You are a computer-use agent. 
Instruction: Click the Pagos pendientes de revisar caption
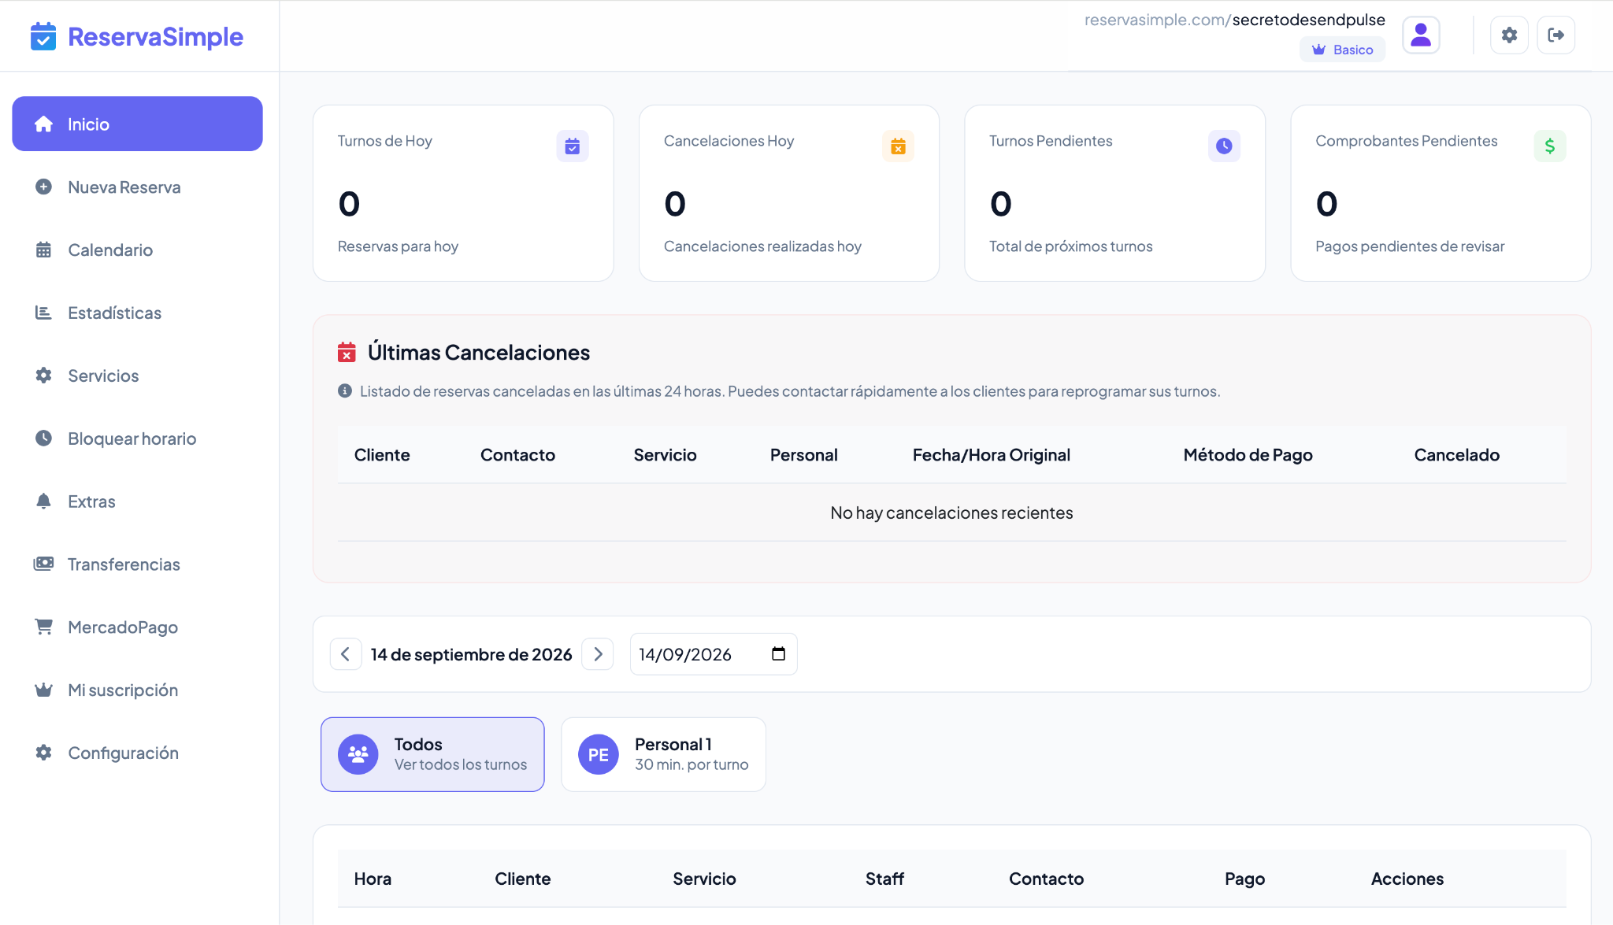click(1410, 246)
